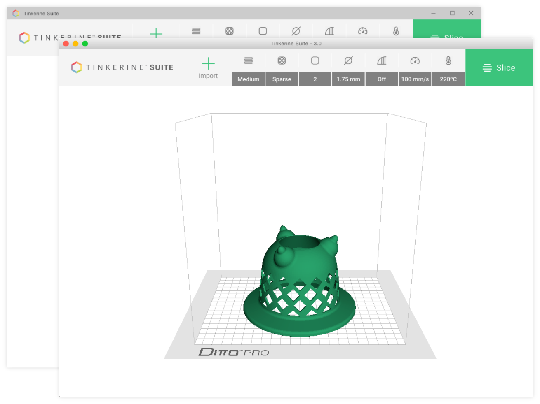Click hexagon logo in back window header
Image resolution: width=540 pixels, height=404 pixels.
coord(24,37)
